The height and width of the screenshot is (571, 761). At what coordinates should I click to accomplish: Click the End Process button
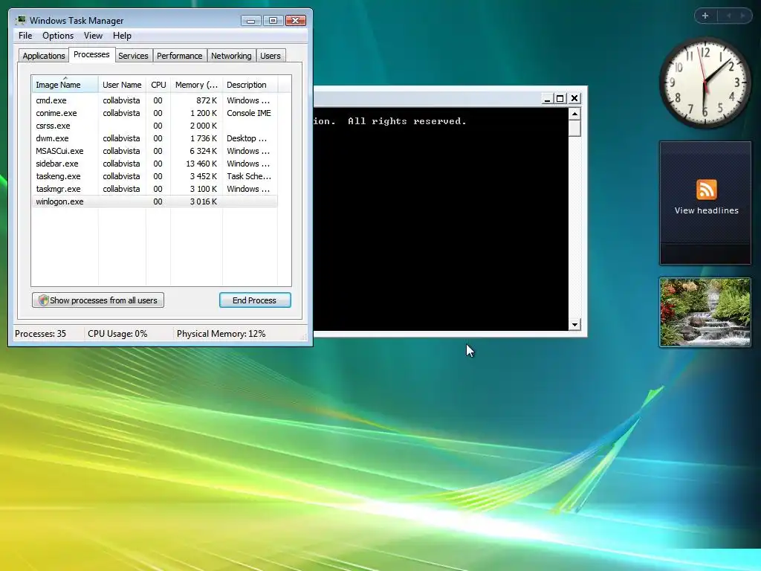tap(255, 300)
